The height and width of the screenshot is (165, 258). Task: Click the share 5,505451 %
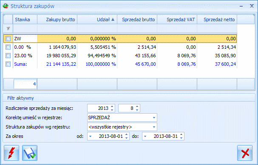click(x=103, y=47)
